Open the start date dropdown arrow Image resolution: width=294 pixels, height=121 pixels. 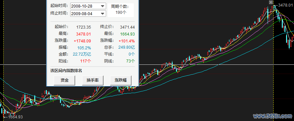tap(103, 6)
